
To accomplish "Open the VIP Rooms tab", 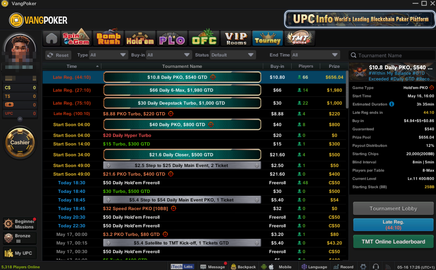I will click(x=236, y=38).
